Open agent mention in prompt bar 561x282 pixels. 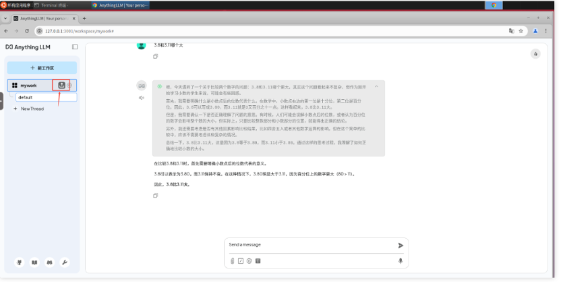(249, 261)
